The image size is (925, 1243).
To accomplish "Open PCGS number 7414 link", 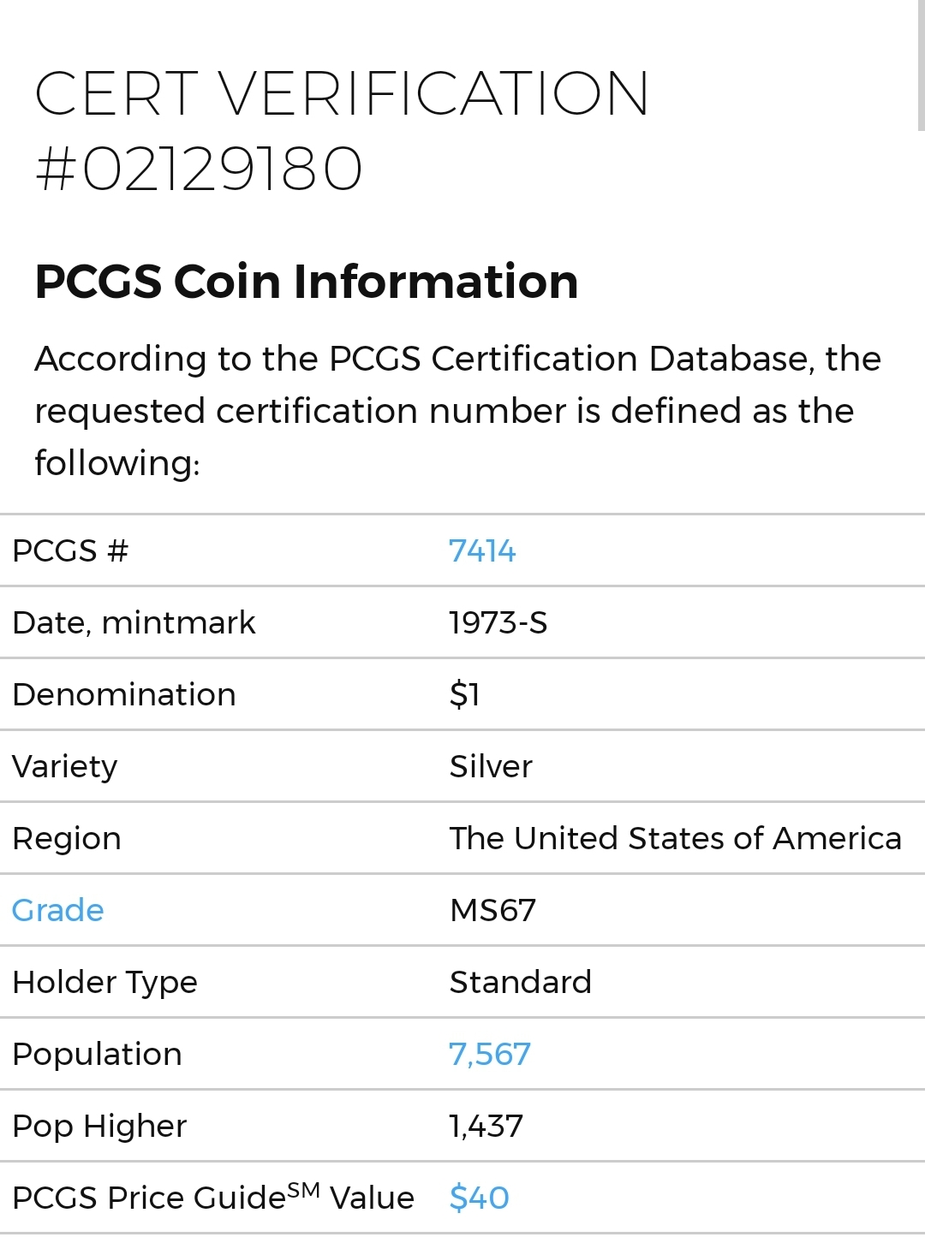I will tap(482, 550).
